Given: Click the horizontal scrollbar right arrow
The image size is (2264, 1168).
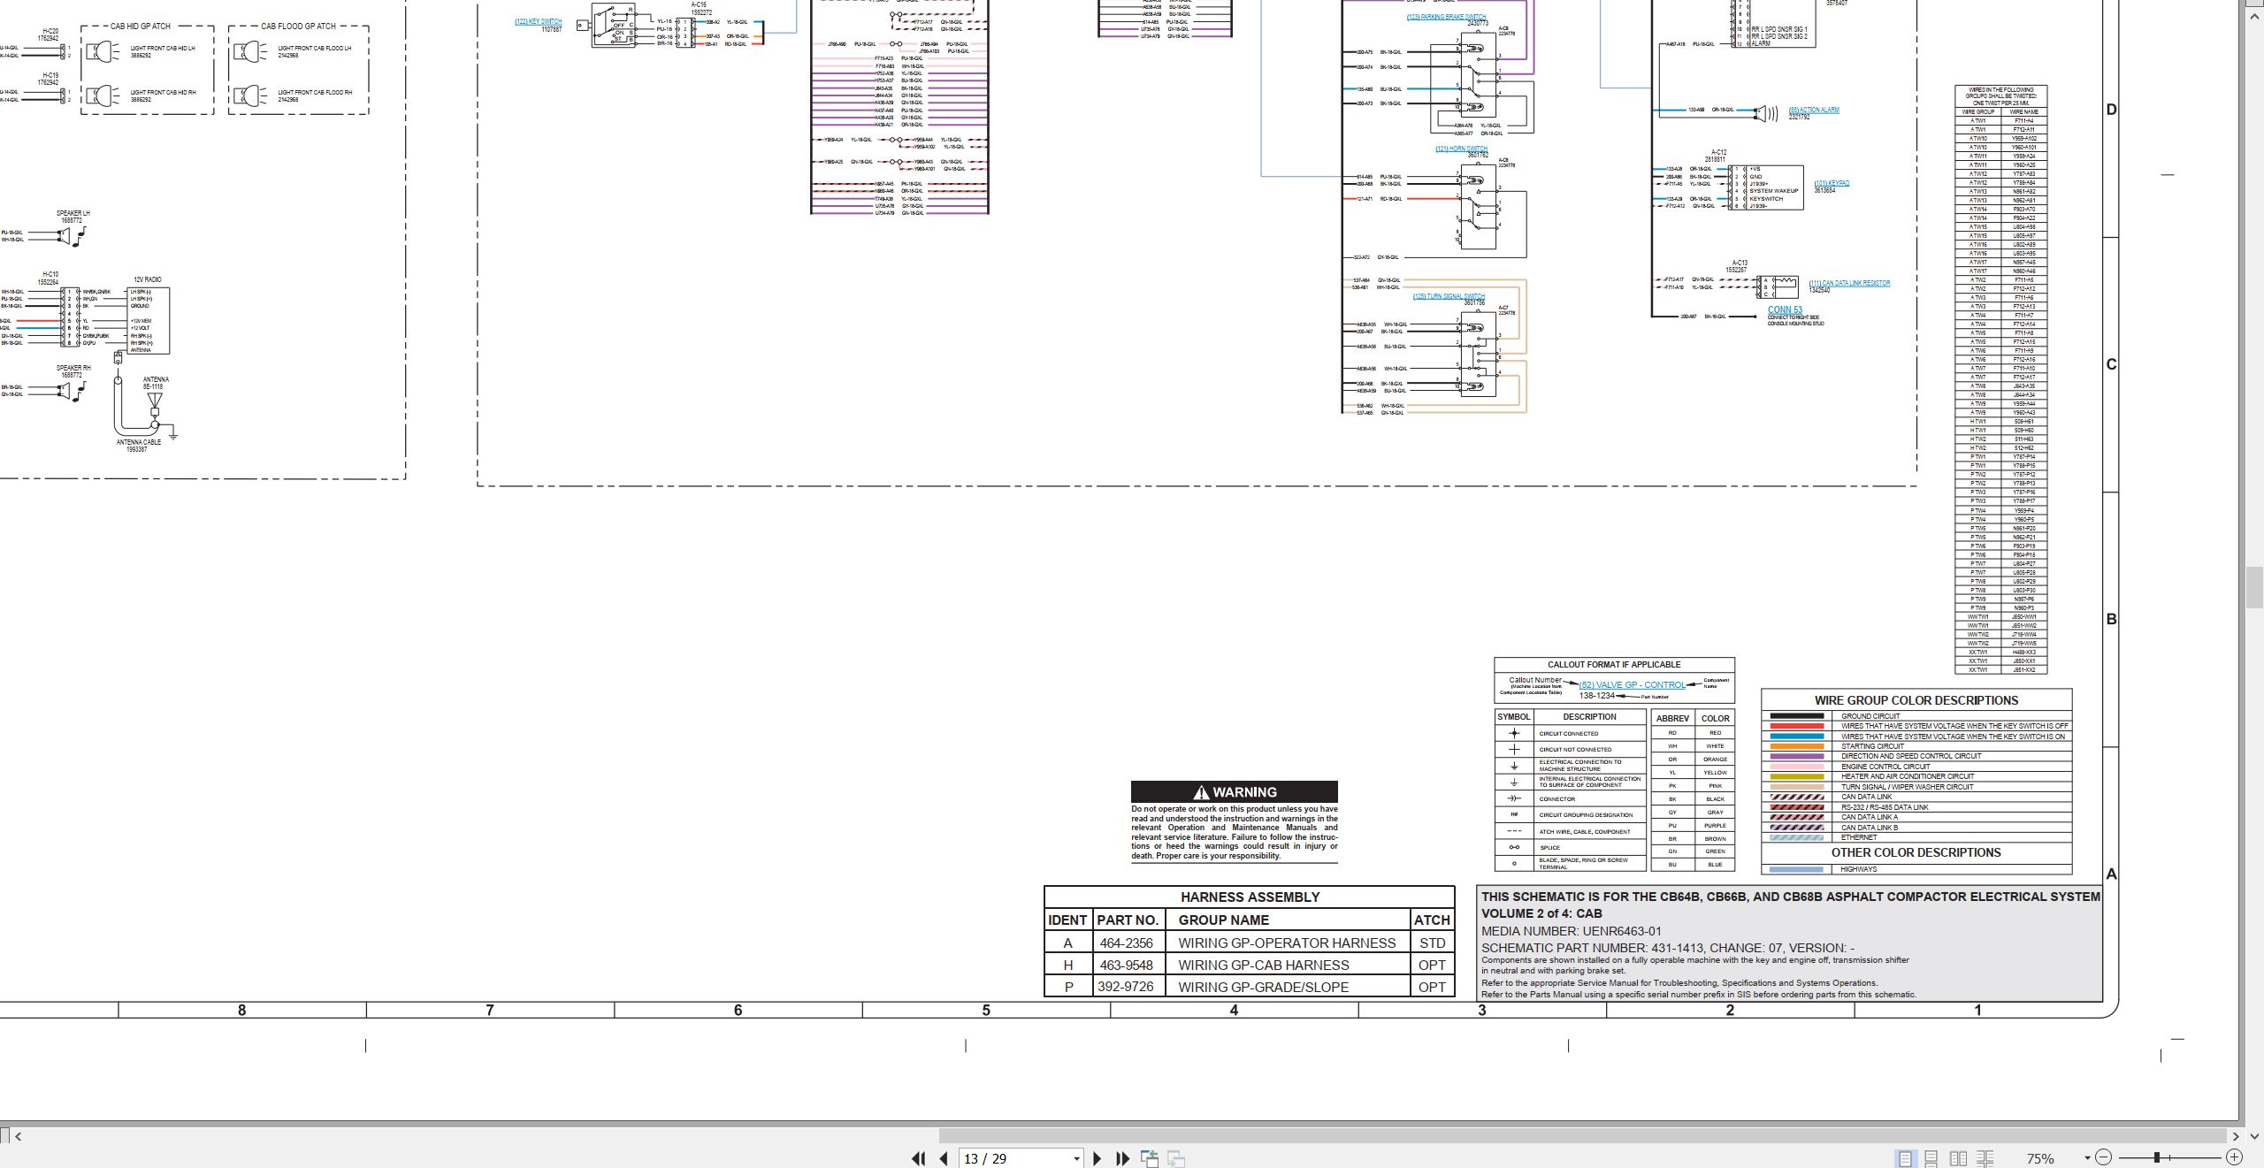Looking at the screenshot, I should coord(2235,1136).
